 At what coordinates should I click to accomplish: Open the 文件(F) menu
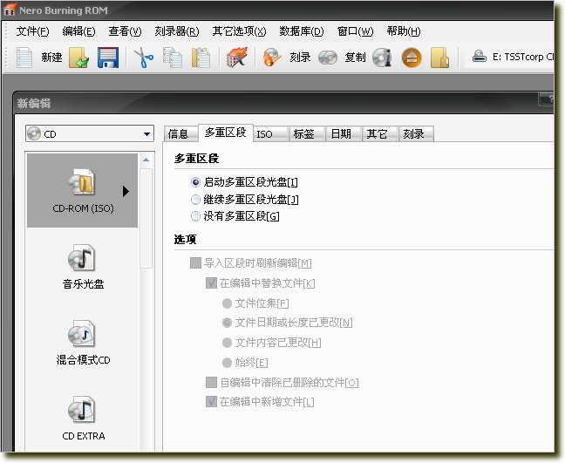pos(32,31)
